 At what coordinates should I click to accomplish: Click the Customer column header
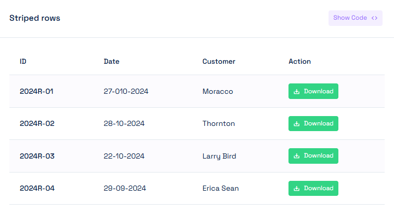pos(219,62)
